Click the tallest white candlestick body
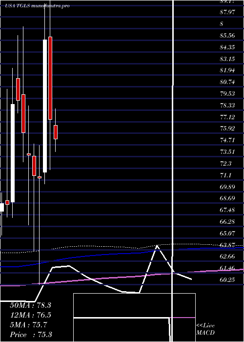The height and width of the screenshot is (342, 244). pos(45,106)
